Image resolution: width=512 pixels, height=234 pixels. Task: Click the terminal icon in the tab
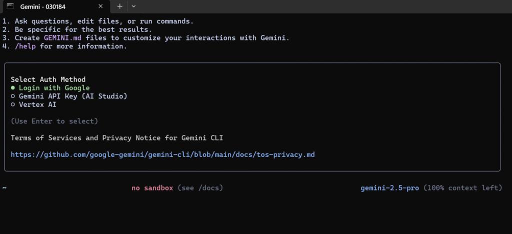[x=10, y=6]
